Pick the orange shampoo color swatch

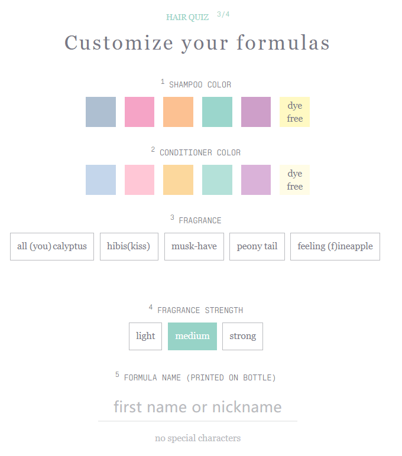click(x=178, y=112)
